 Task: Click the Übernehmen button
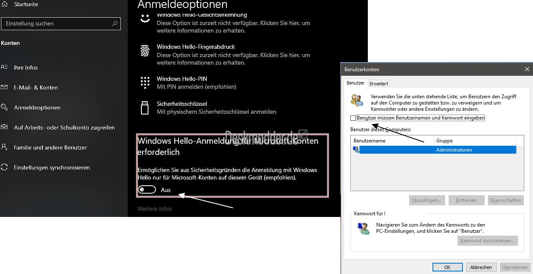[514, 267]
